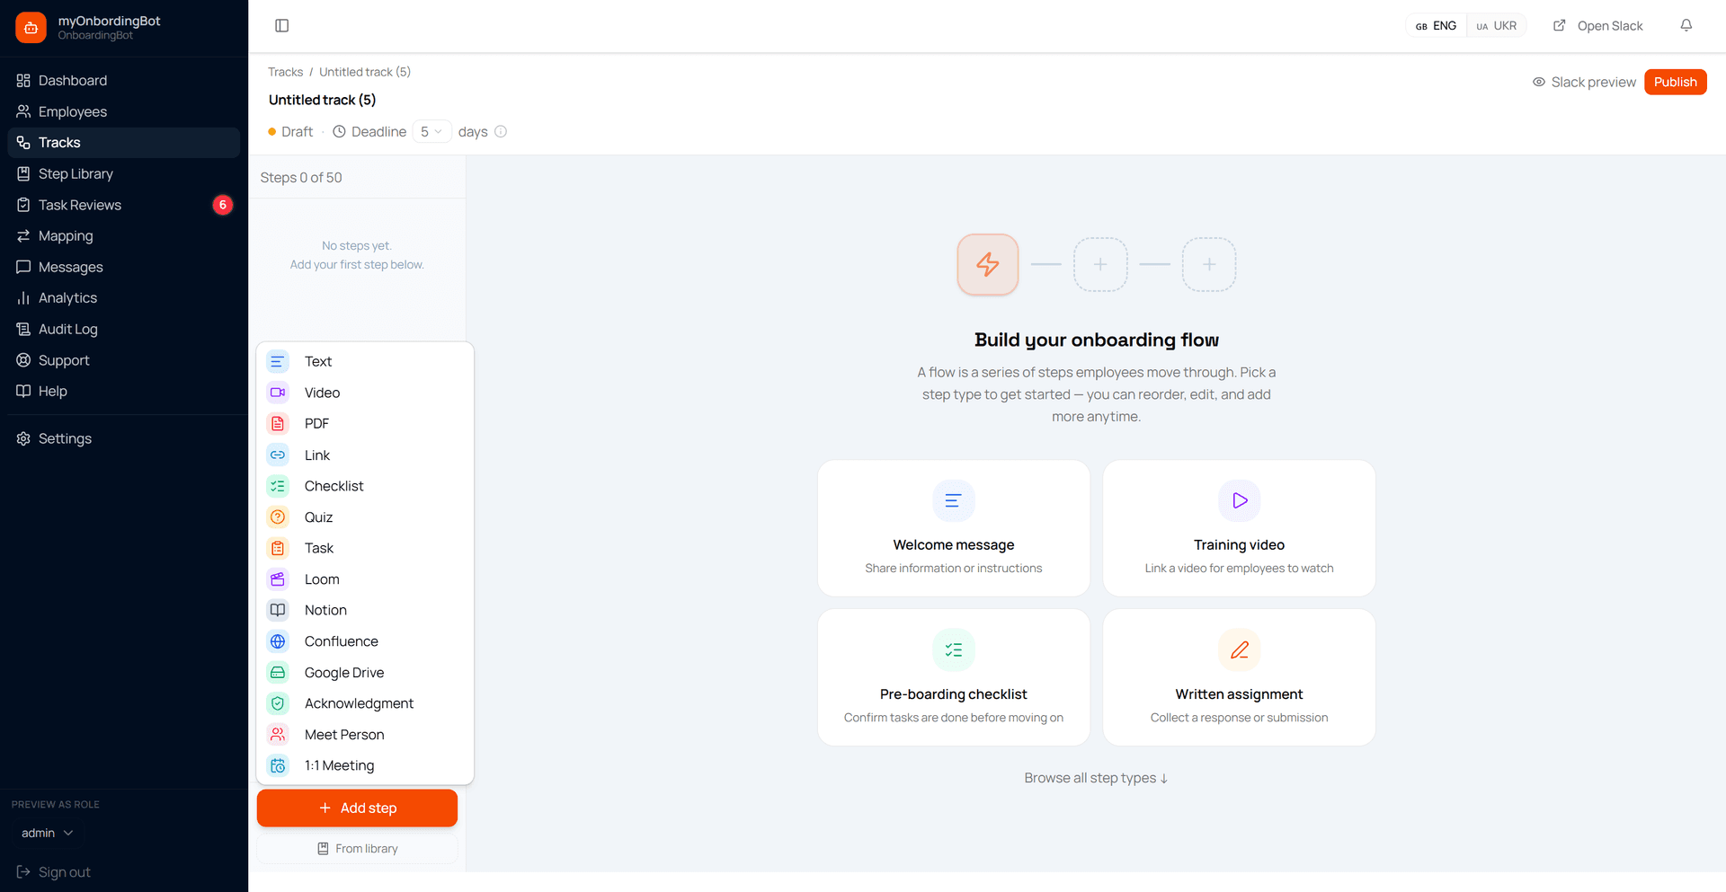Select the Welcome message card
Image resolution: width=1726 pixels, height=892 pixels.
pyautogui.click(x=953, y=528)
